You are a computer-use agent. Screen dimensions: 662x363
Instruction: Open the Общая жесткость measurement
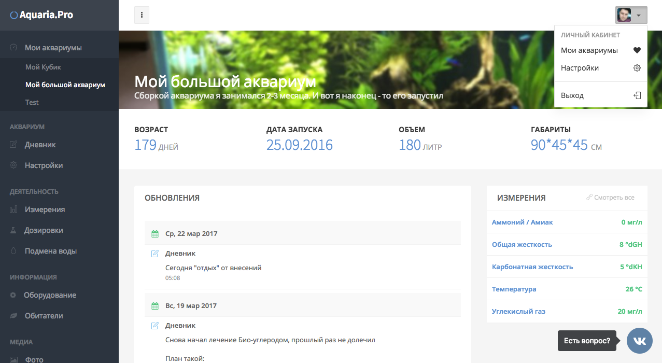(x=522, y=244)
